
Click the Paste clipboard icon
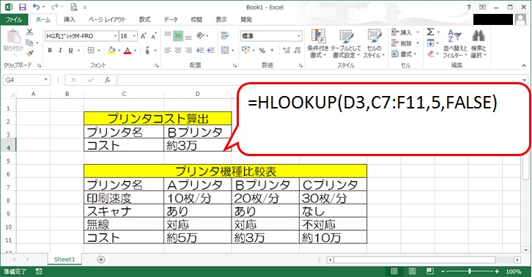13,37
